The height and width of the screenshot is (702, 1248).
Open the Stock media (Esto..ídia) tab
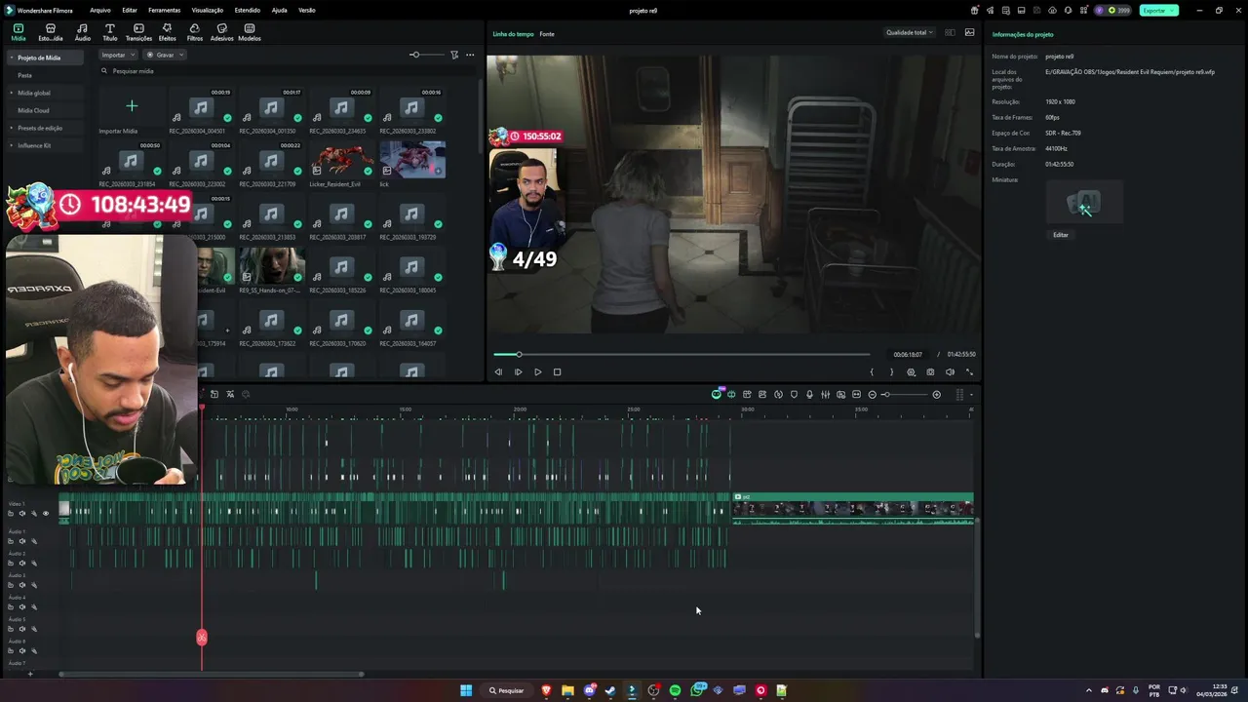pos(50,32)
